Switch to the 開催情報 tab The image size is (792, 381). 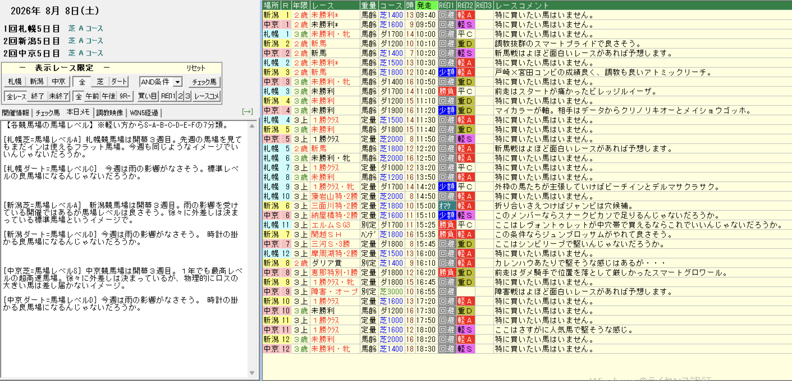click(x=16, y=113)
